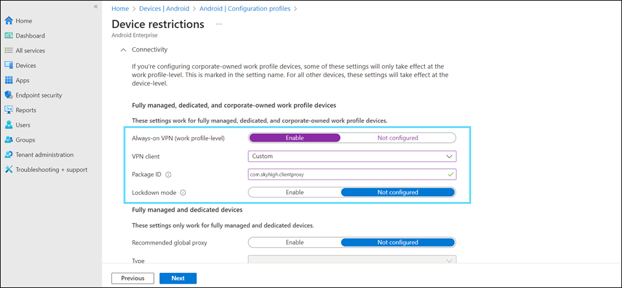Screen dimensions: 622x288
Task: Click the Package ID text field
Action: [x=347, y=175]
